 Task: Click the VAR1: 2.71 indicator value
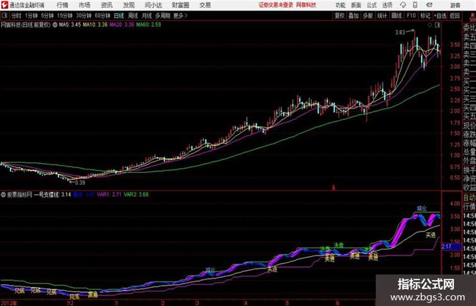tap(109, 194)
